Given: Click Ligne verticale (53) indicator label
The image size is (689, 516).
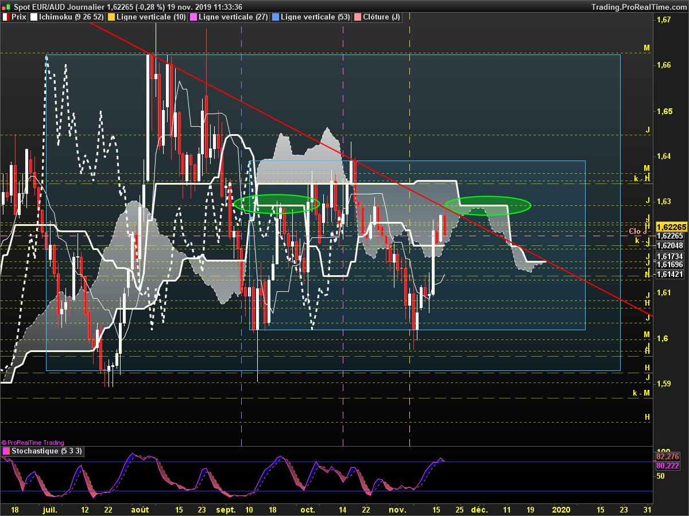Looking at the screenshot, I should click(x=315, y=17).
